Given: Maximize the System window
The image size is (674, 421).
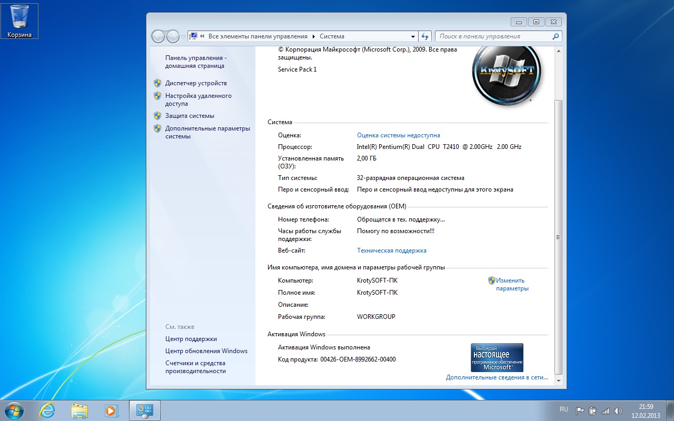Looking at the screenshot, I should (537, 22).
